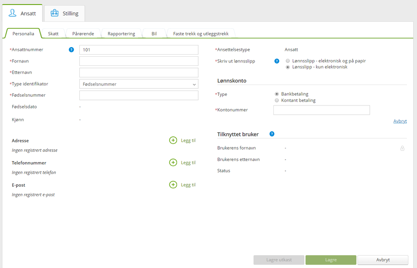Focus the Kontonummer input field
Image resolution: width=417 pixels, height=268 pixels.
pyautogui.click(x=321, y=110)
